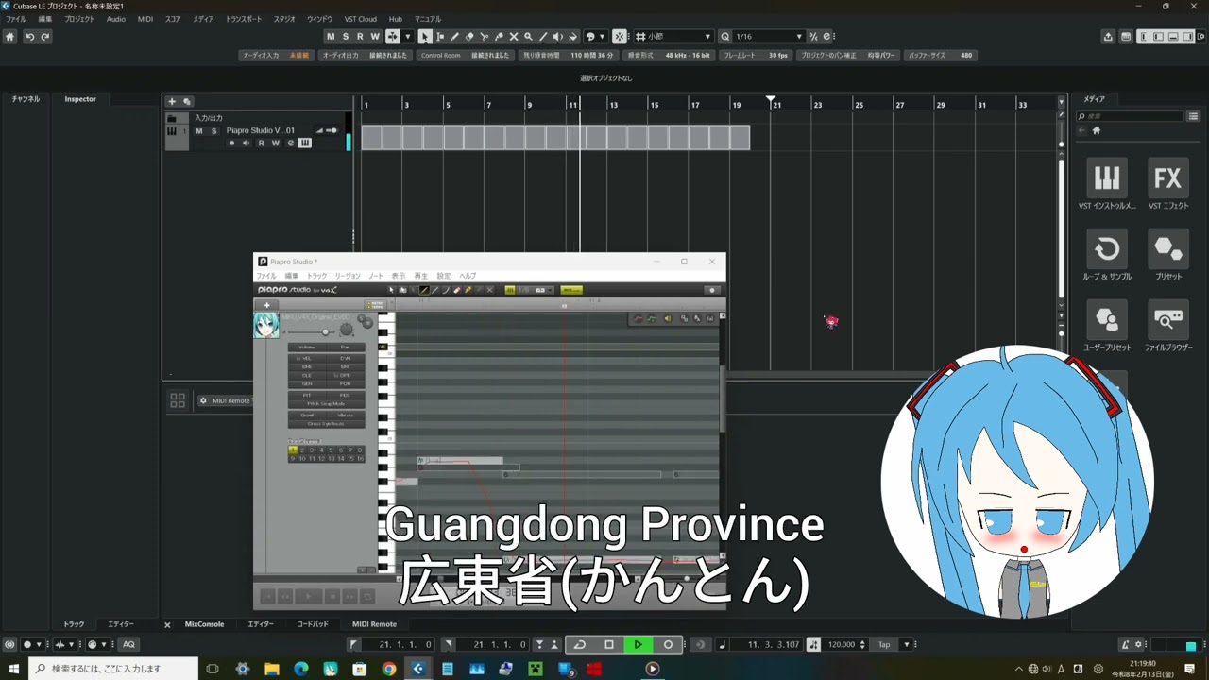
Task: Open the ファイル menu in Cubase
Action: [16, 19]
